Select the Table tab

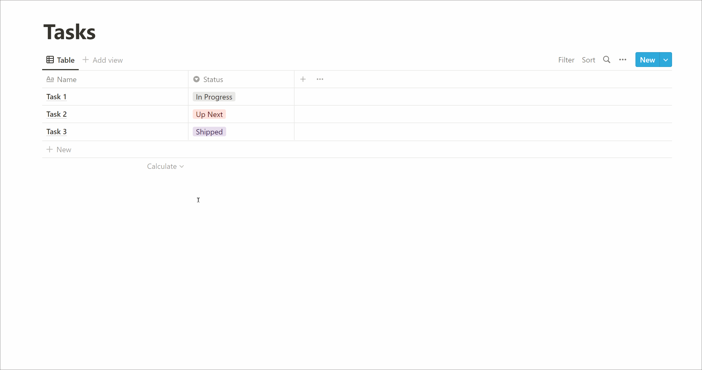point(60,60)
